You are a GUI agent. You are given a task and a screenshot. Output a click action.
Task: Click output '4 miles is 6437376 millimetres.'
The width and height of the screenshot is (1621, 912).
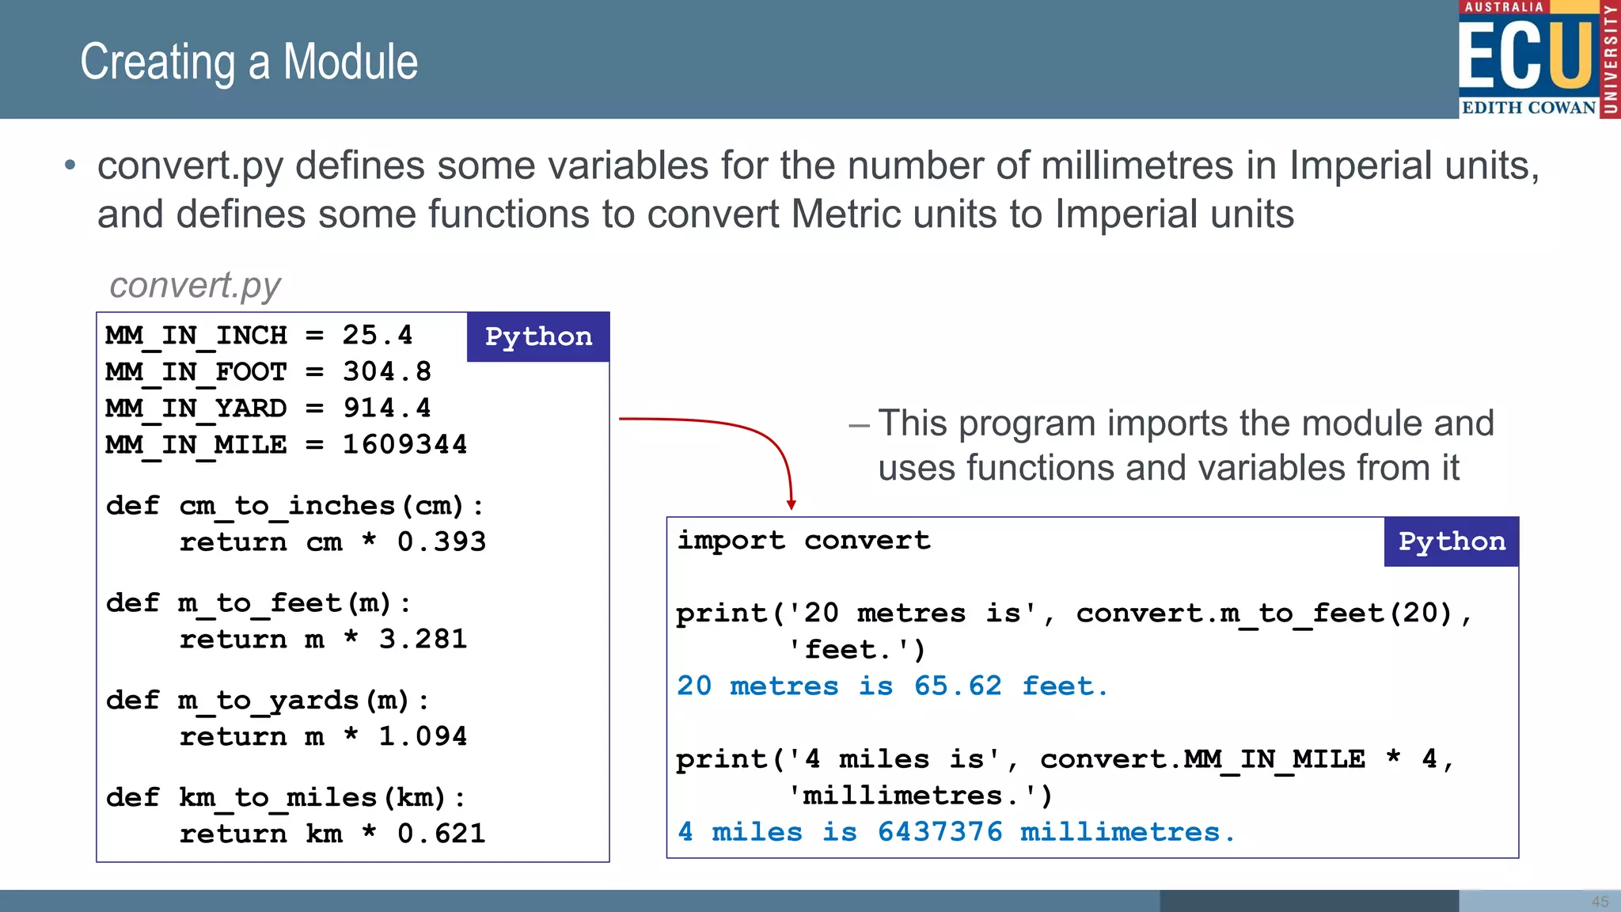click(x=955, y=832)
